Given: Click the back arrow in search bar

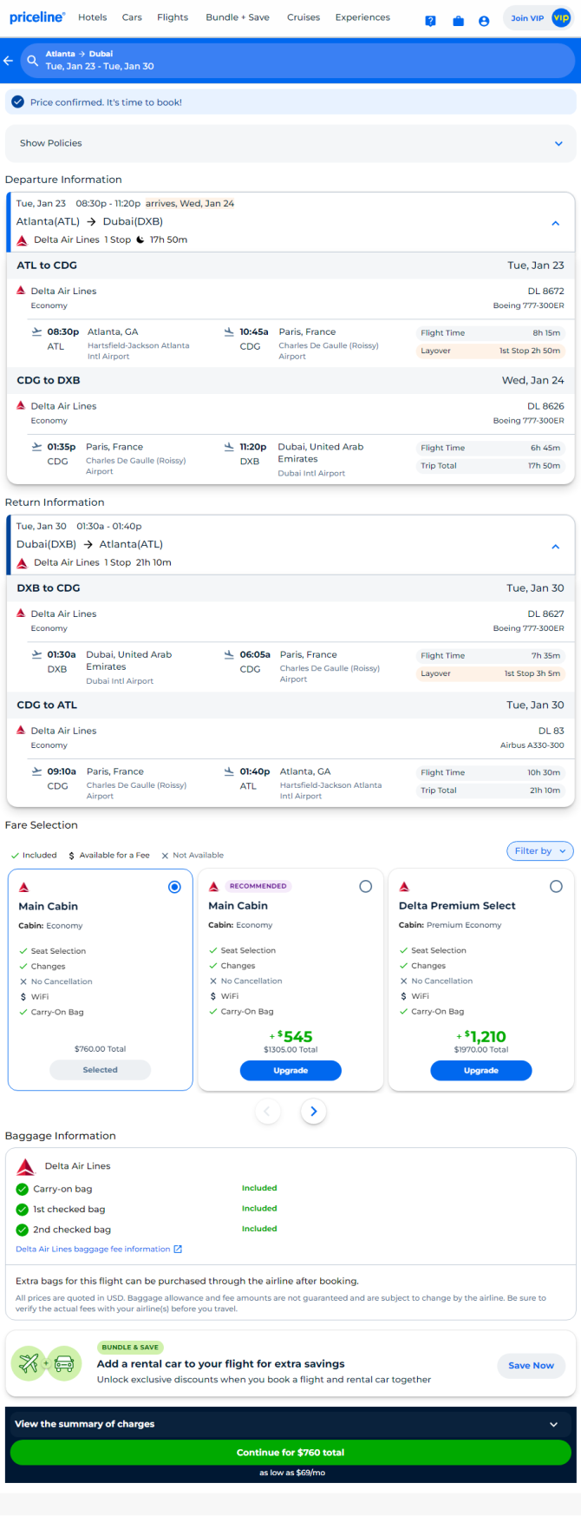Looking at the screenshot, I should 9,60.
